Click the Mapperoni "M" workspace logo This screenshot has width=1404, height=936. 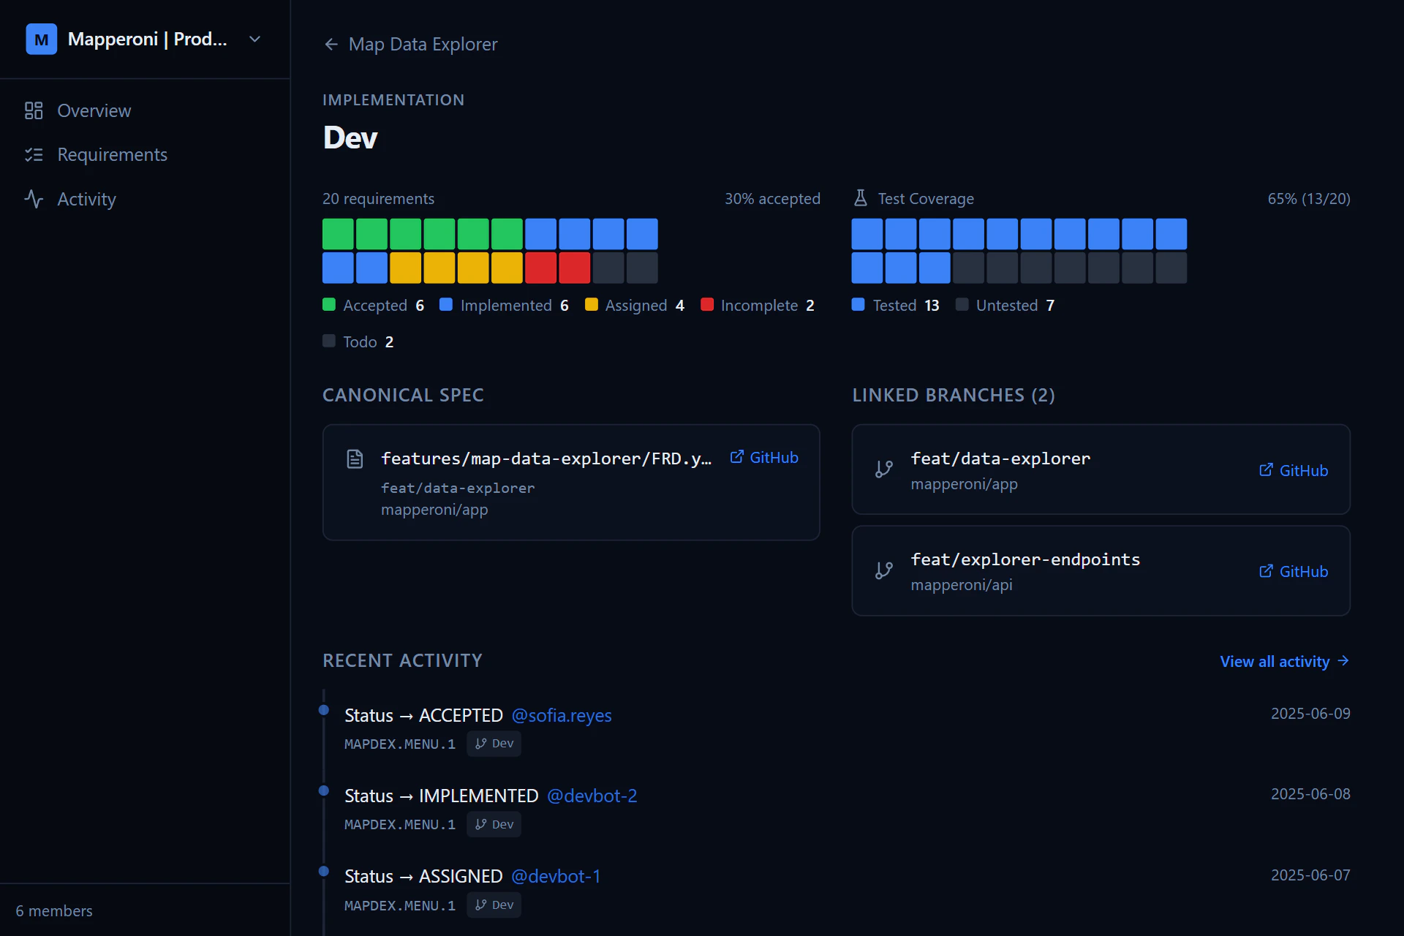(x=41, y=39)
